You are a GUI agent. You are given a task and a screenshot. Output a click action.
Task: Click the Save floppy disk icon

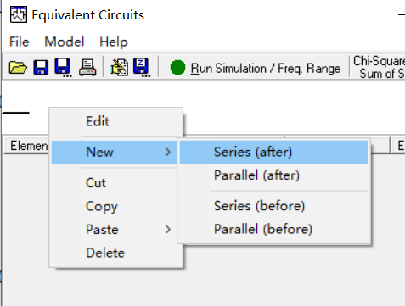click(41, 67)
